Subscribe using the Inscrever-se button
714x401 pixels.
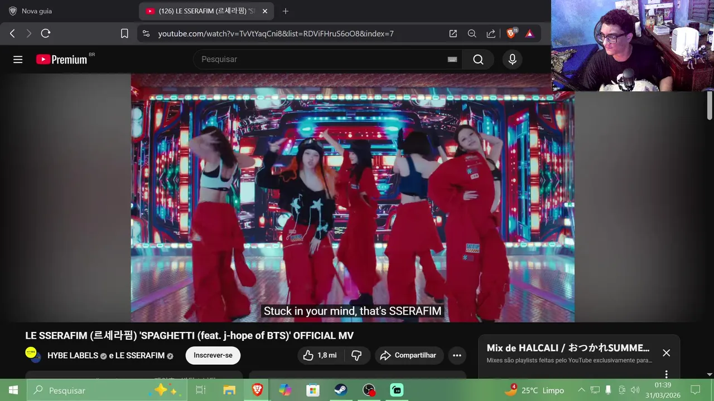pos(213,355)
